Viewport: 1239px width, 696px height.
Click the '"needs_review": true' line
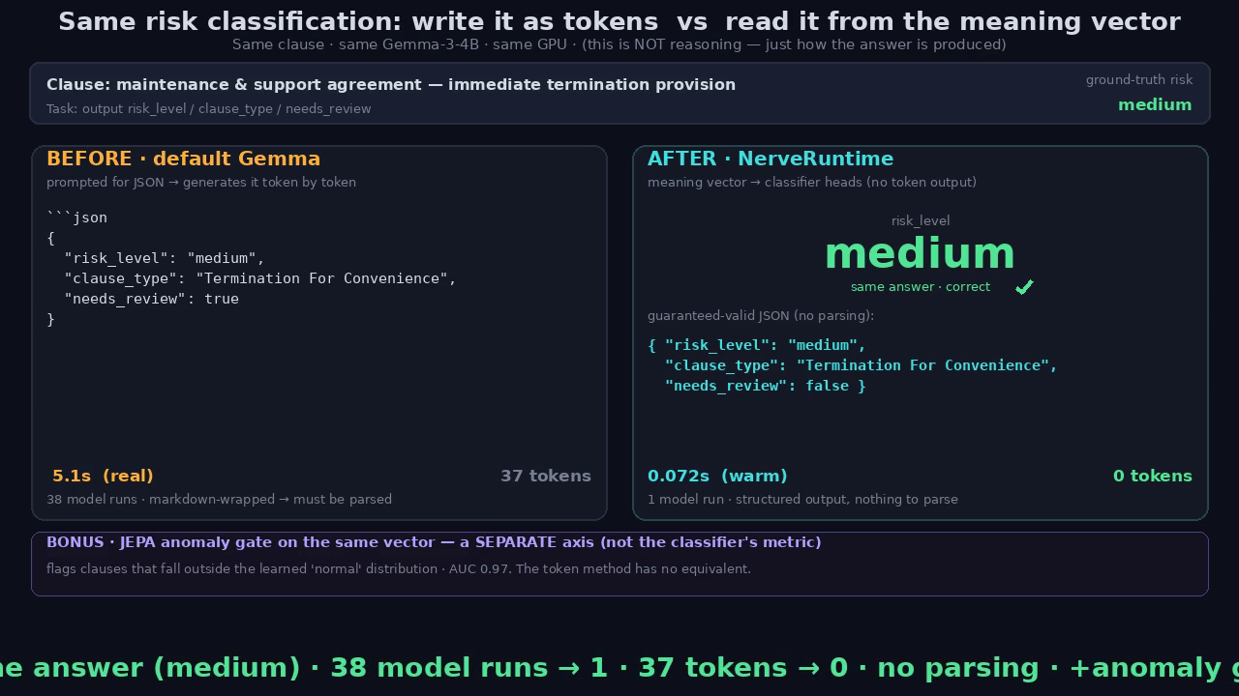(151, 299)
